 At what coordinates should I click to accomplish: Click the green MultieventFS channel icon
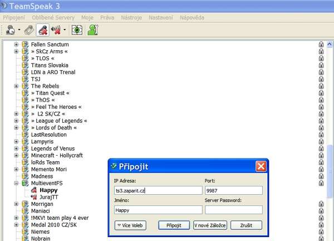click(x=25, y=183)
